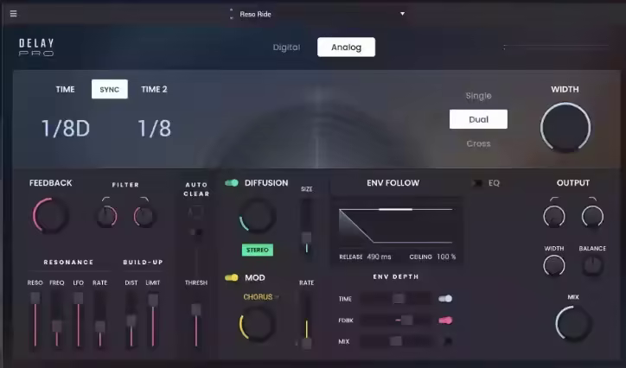Click the output Mix knob
The height and width of the screenshot is (368, 626).
[573, 323]
